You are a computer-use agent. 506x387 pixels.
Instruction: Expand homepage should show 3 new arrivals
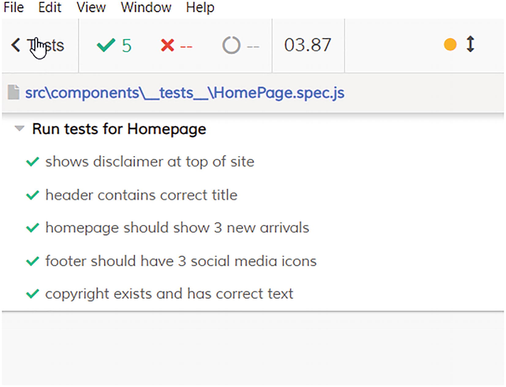click(x=177, y=228)
